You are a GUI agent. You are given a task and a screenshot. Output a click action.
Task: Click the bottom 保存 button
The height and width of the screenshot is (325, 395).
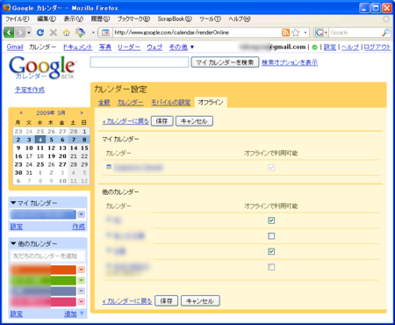pos(166,301)
